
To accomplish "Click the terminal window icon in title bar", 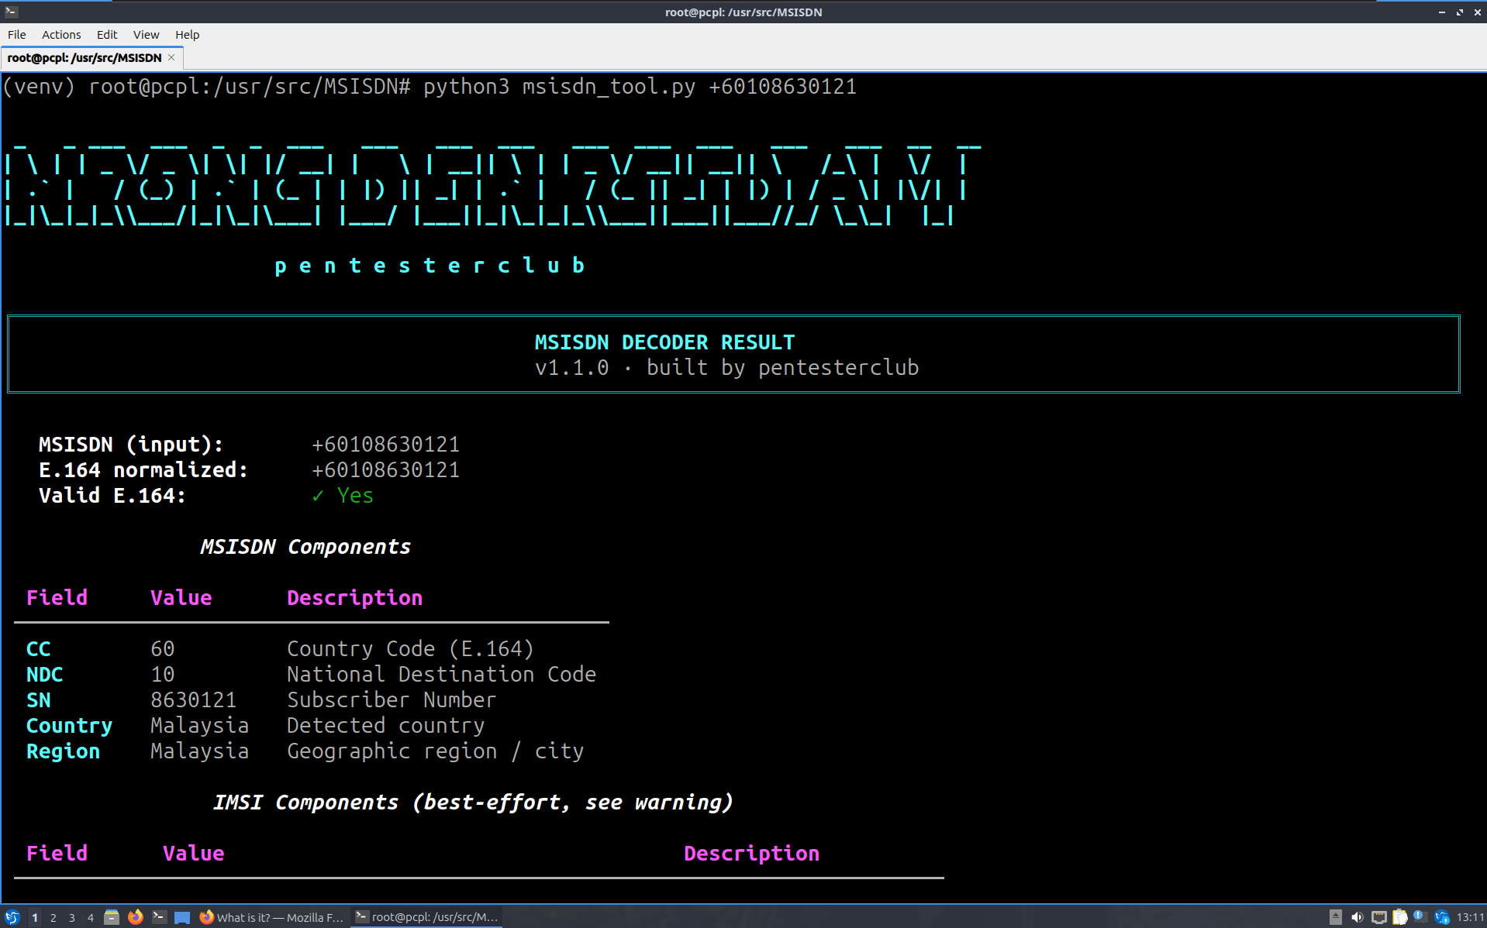I will [11, 12].
